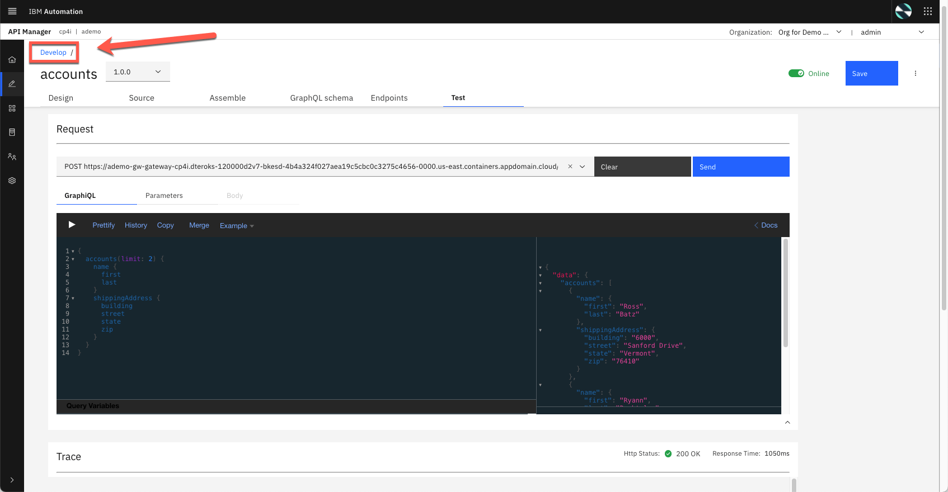Click the response pane scrollbar
This screenshot has width=948, height=492.
pyautogui.click(x=785, y=293)
